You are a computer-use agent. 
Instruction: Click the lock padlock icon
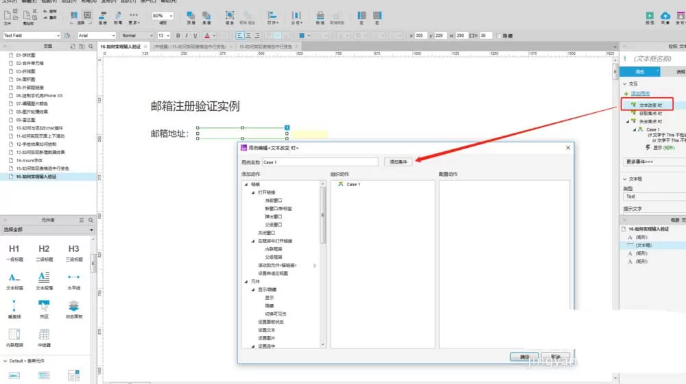(x=320, y=16)
